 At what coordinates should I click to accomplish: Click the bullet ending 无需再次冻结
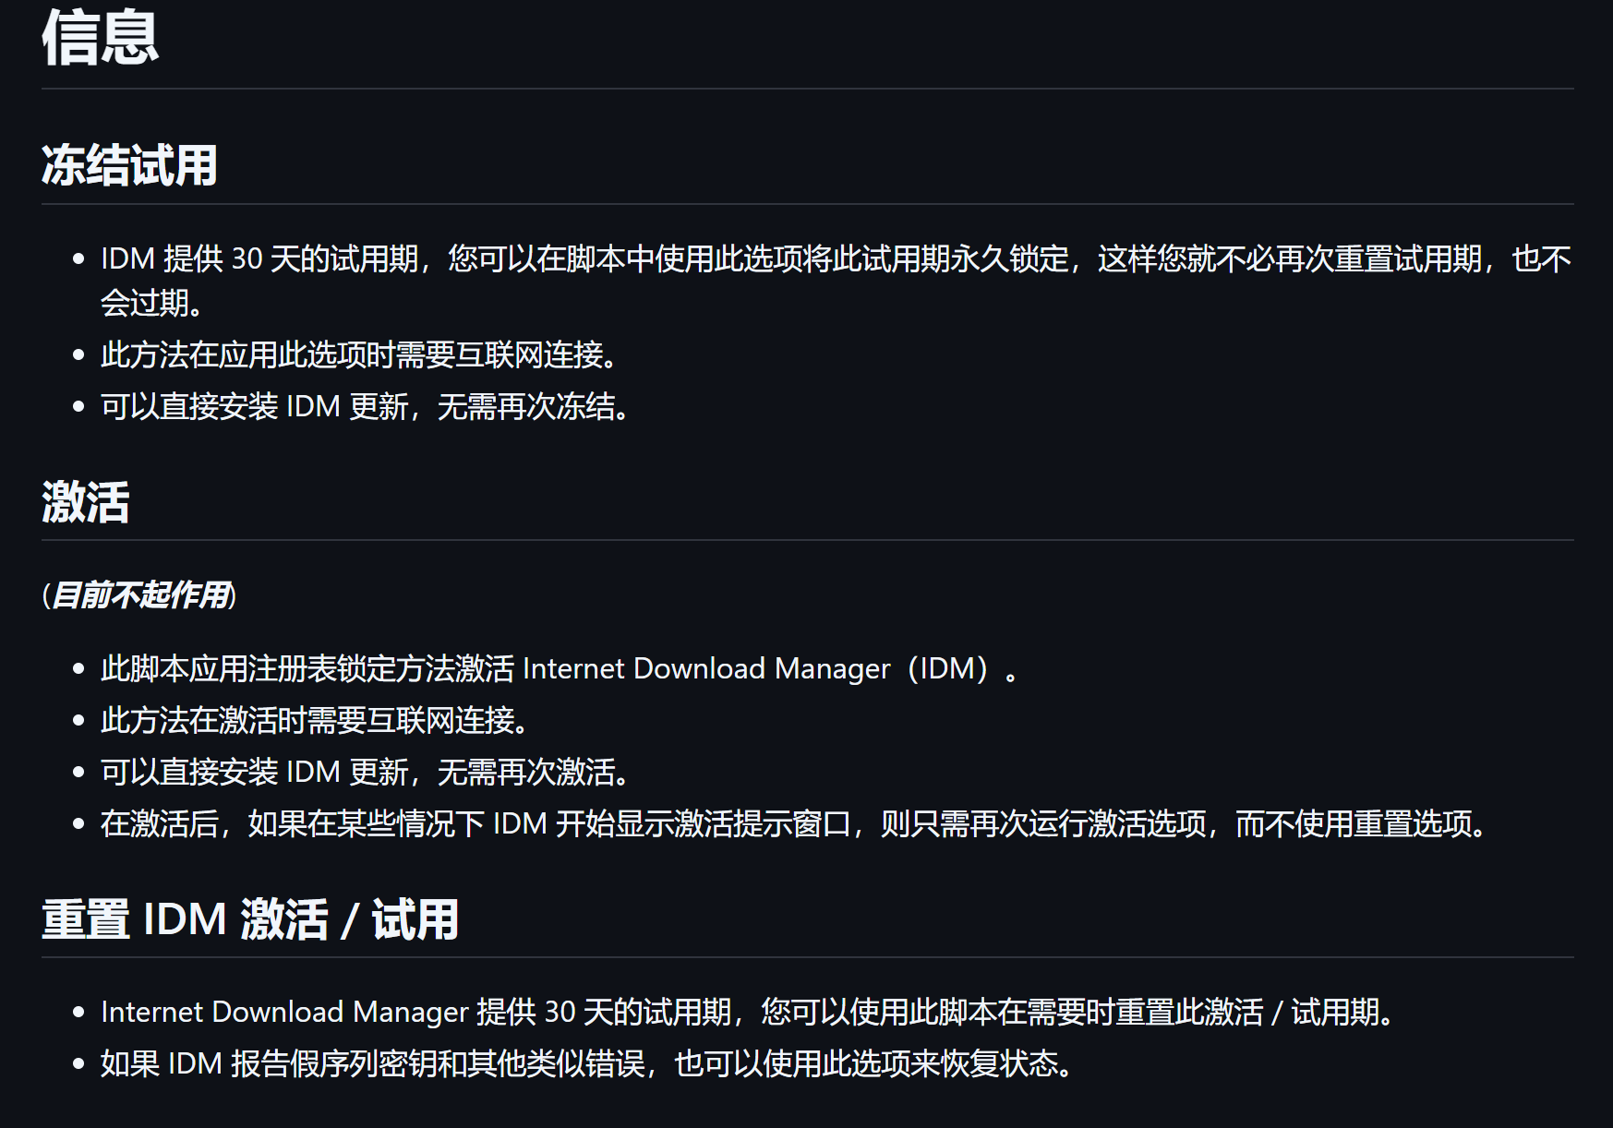(367, 406)
